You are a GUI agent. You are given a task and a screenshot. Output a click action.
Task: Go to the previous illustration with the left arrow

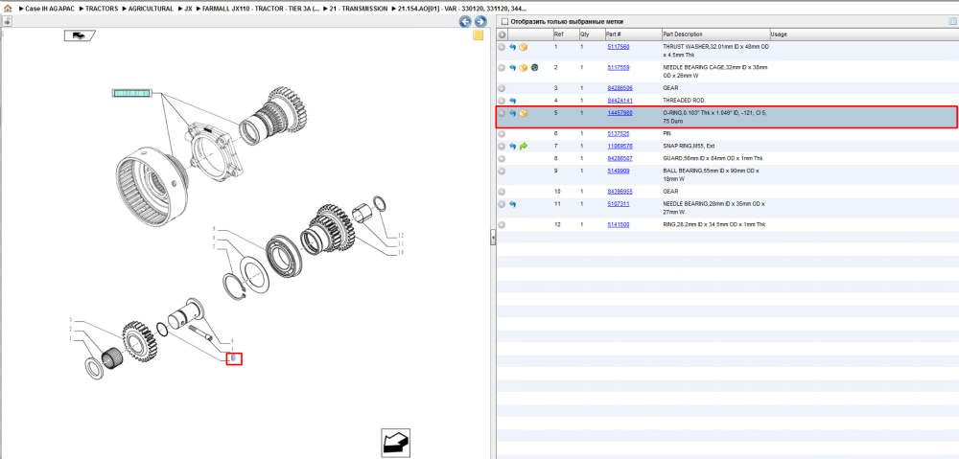pos(465,22)
